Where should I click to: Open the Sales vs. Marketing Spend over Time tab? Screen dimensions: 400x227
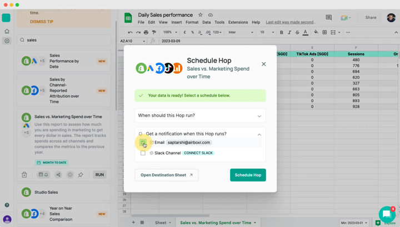218,223
